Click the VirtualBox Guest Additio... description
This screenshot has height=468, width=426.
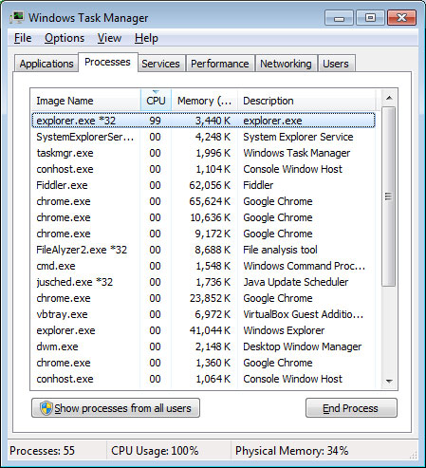[x=304, y=314]
